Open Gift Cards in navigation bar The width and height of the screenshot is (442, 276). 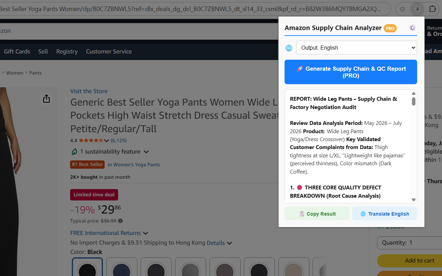tap(17, 51)
